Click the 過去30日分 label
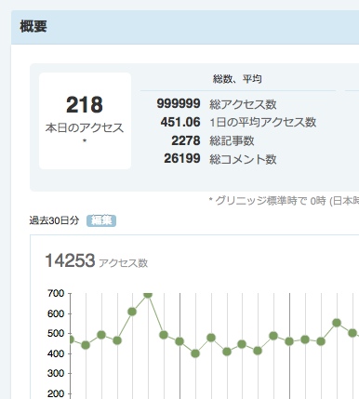This screenshot has height=399, width=359. (54, 220)
